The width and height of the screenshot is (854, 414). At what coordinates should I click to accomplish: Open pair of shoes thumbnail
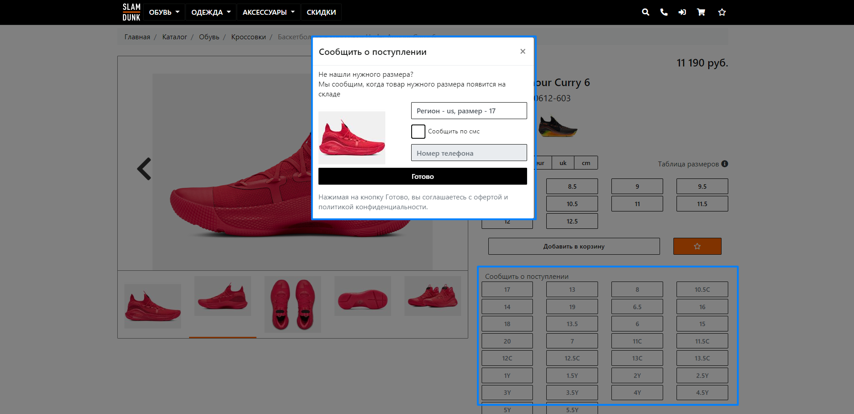[433, 296]
